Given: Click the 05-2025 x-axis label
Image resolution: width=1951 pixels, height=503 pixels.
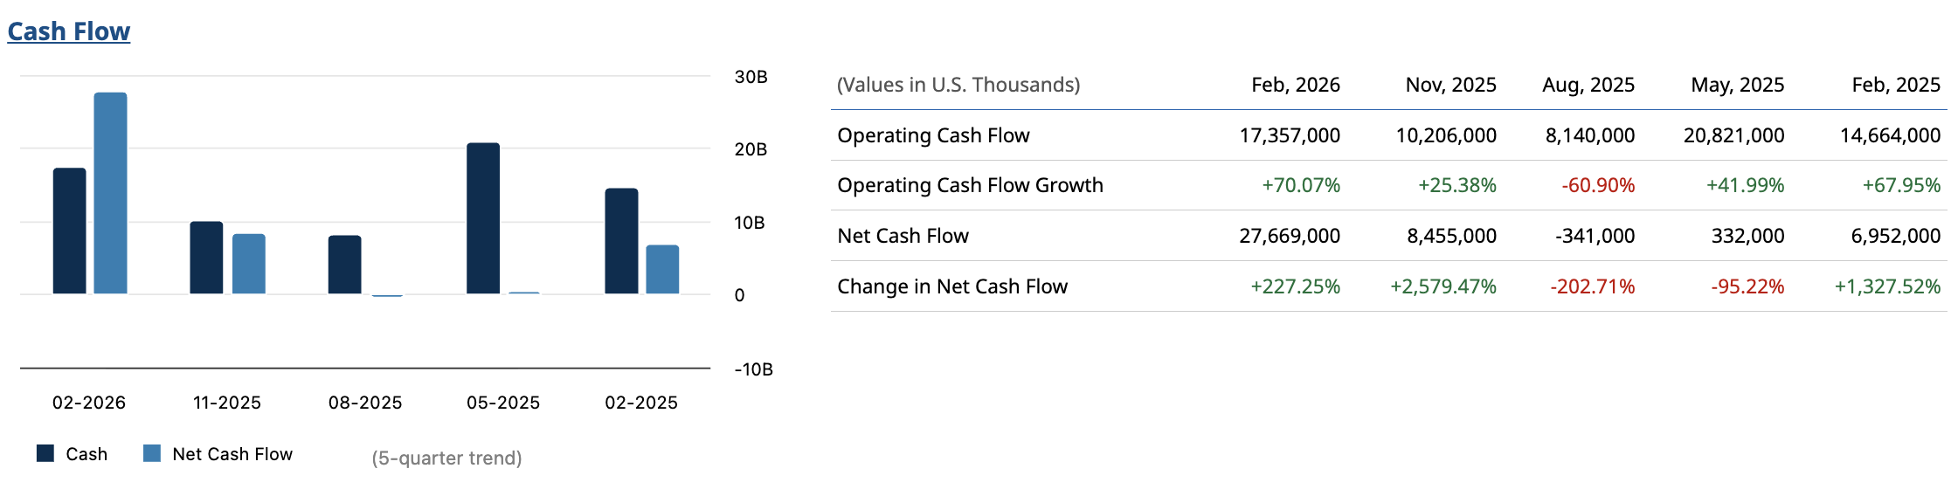Looking at the screenshot, I should (x=503, y=403).
